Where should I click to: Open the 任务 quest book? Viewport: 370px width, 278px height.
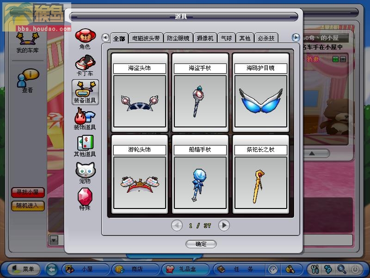point(239,269)
